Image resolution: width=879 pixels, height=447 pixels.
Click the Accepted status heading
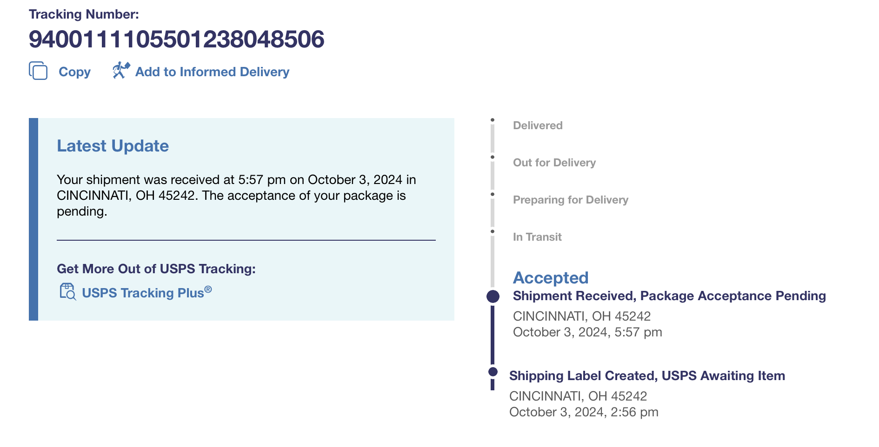(551, 278)
